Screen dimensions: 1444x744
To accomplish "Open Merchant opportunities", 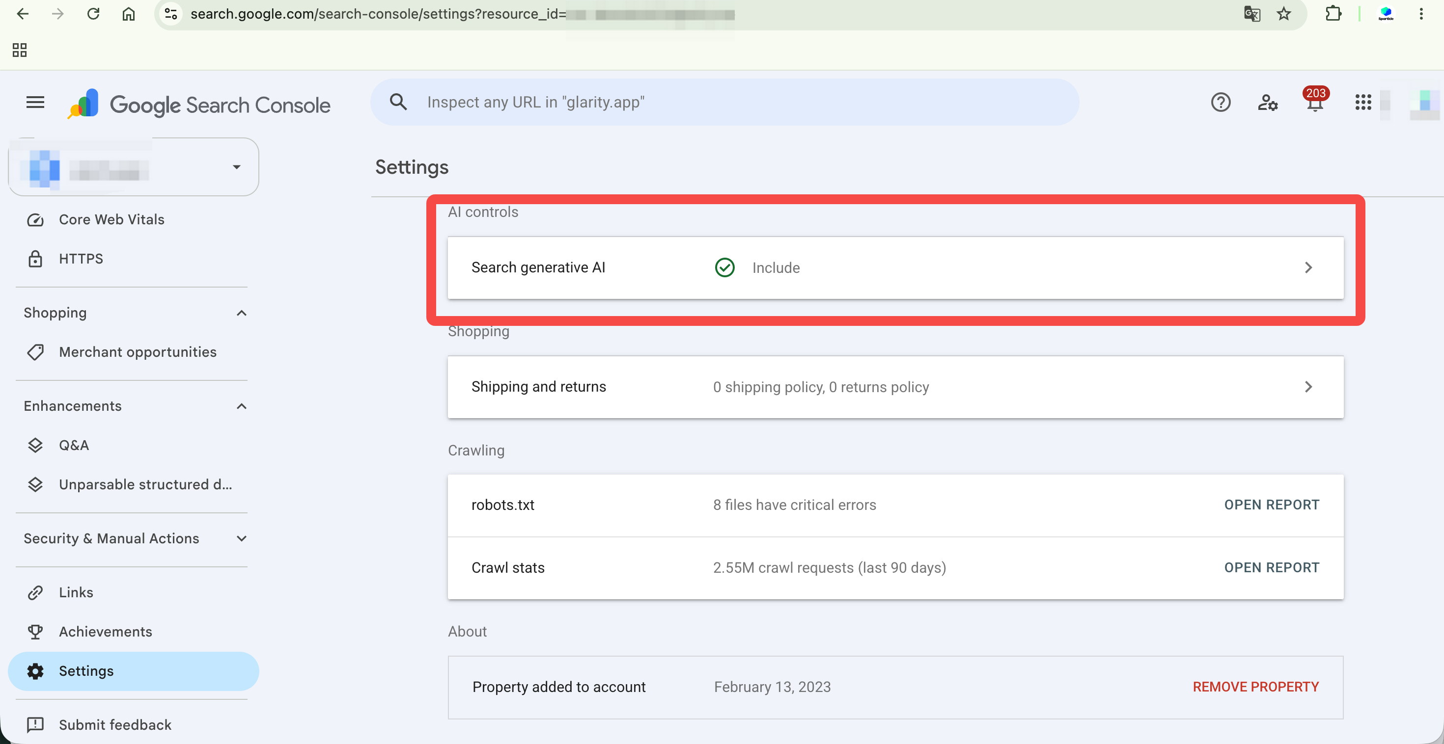I will [134, 352].
